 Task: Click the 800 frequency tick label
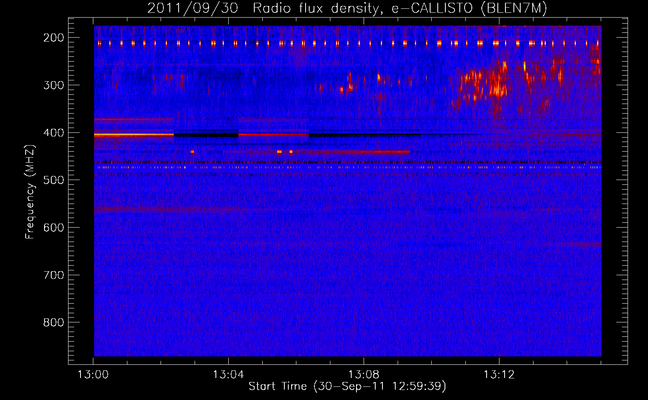tap(54, 323)
